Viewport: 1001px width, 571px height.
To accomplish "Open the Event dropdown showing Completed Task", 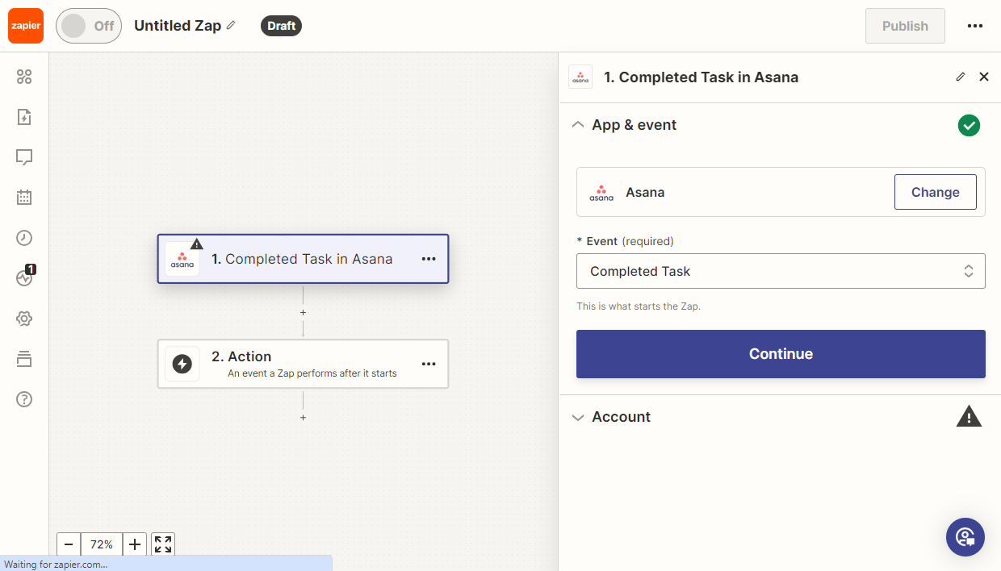I will pyautogui.click(x=780, y=272).
